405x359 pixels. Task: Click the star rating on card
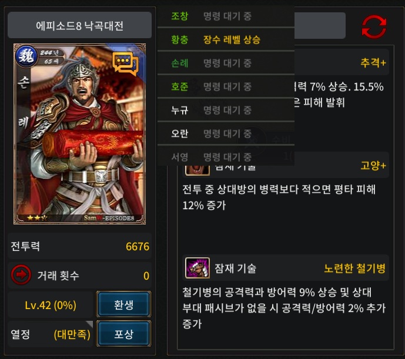click(37, 218)
